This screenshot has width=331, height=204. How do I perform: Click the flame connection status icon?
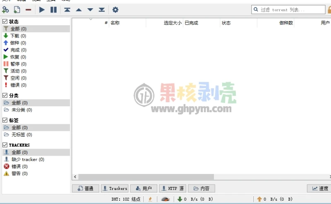tap(150, 199)
